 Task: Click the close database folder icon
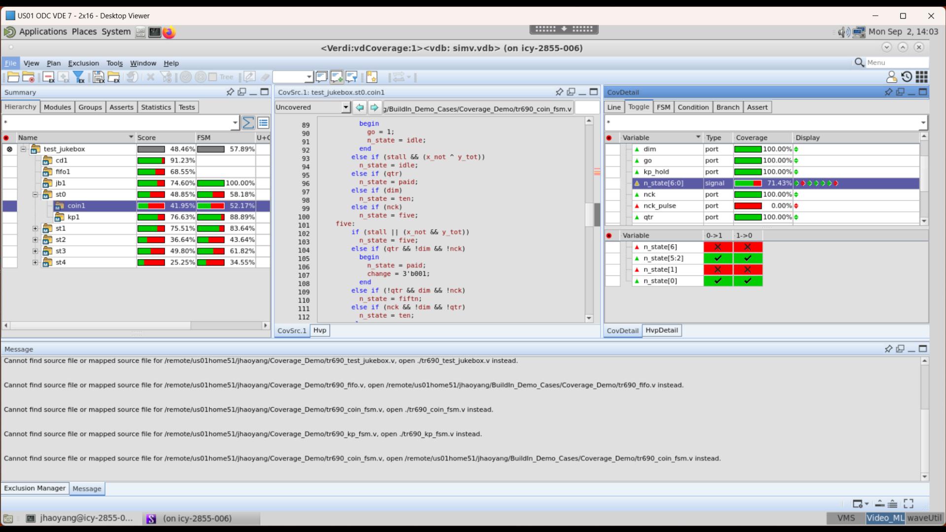[x=29, y=77]
